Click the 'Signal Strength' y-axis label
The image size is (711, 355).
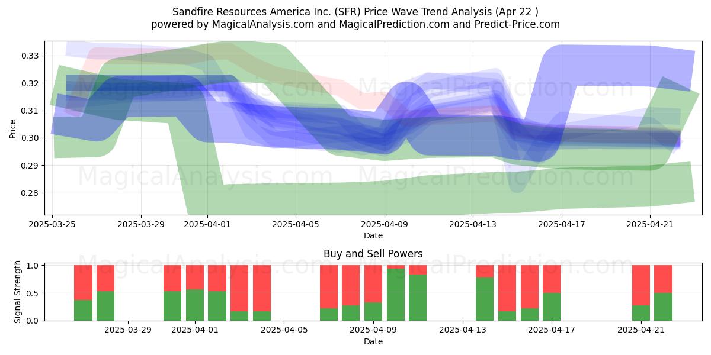(x=18, y=292)
